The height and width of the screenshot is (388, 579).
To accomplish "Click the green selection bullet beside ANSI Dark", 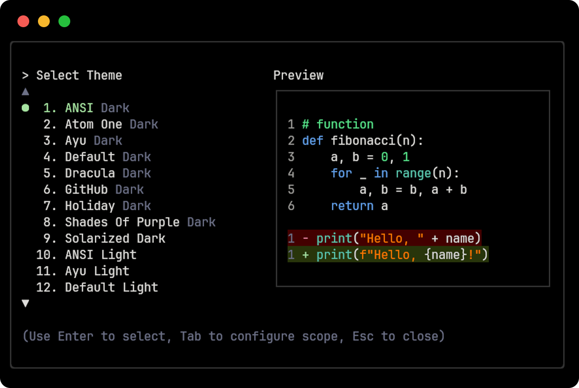I will pyautogui.click(x=26, y=108).
